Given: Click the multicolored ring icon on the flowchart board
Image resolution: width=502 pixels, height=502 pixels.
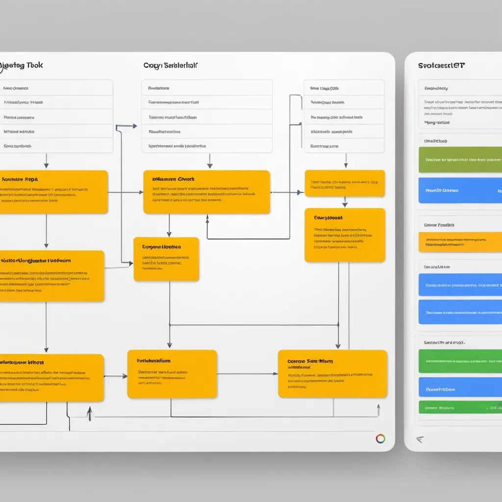Looking at the screenshot, I should click(380, 439).
